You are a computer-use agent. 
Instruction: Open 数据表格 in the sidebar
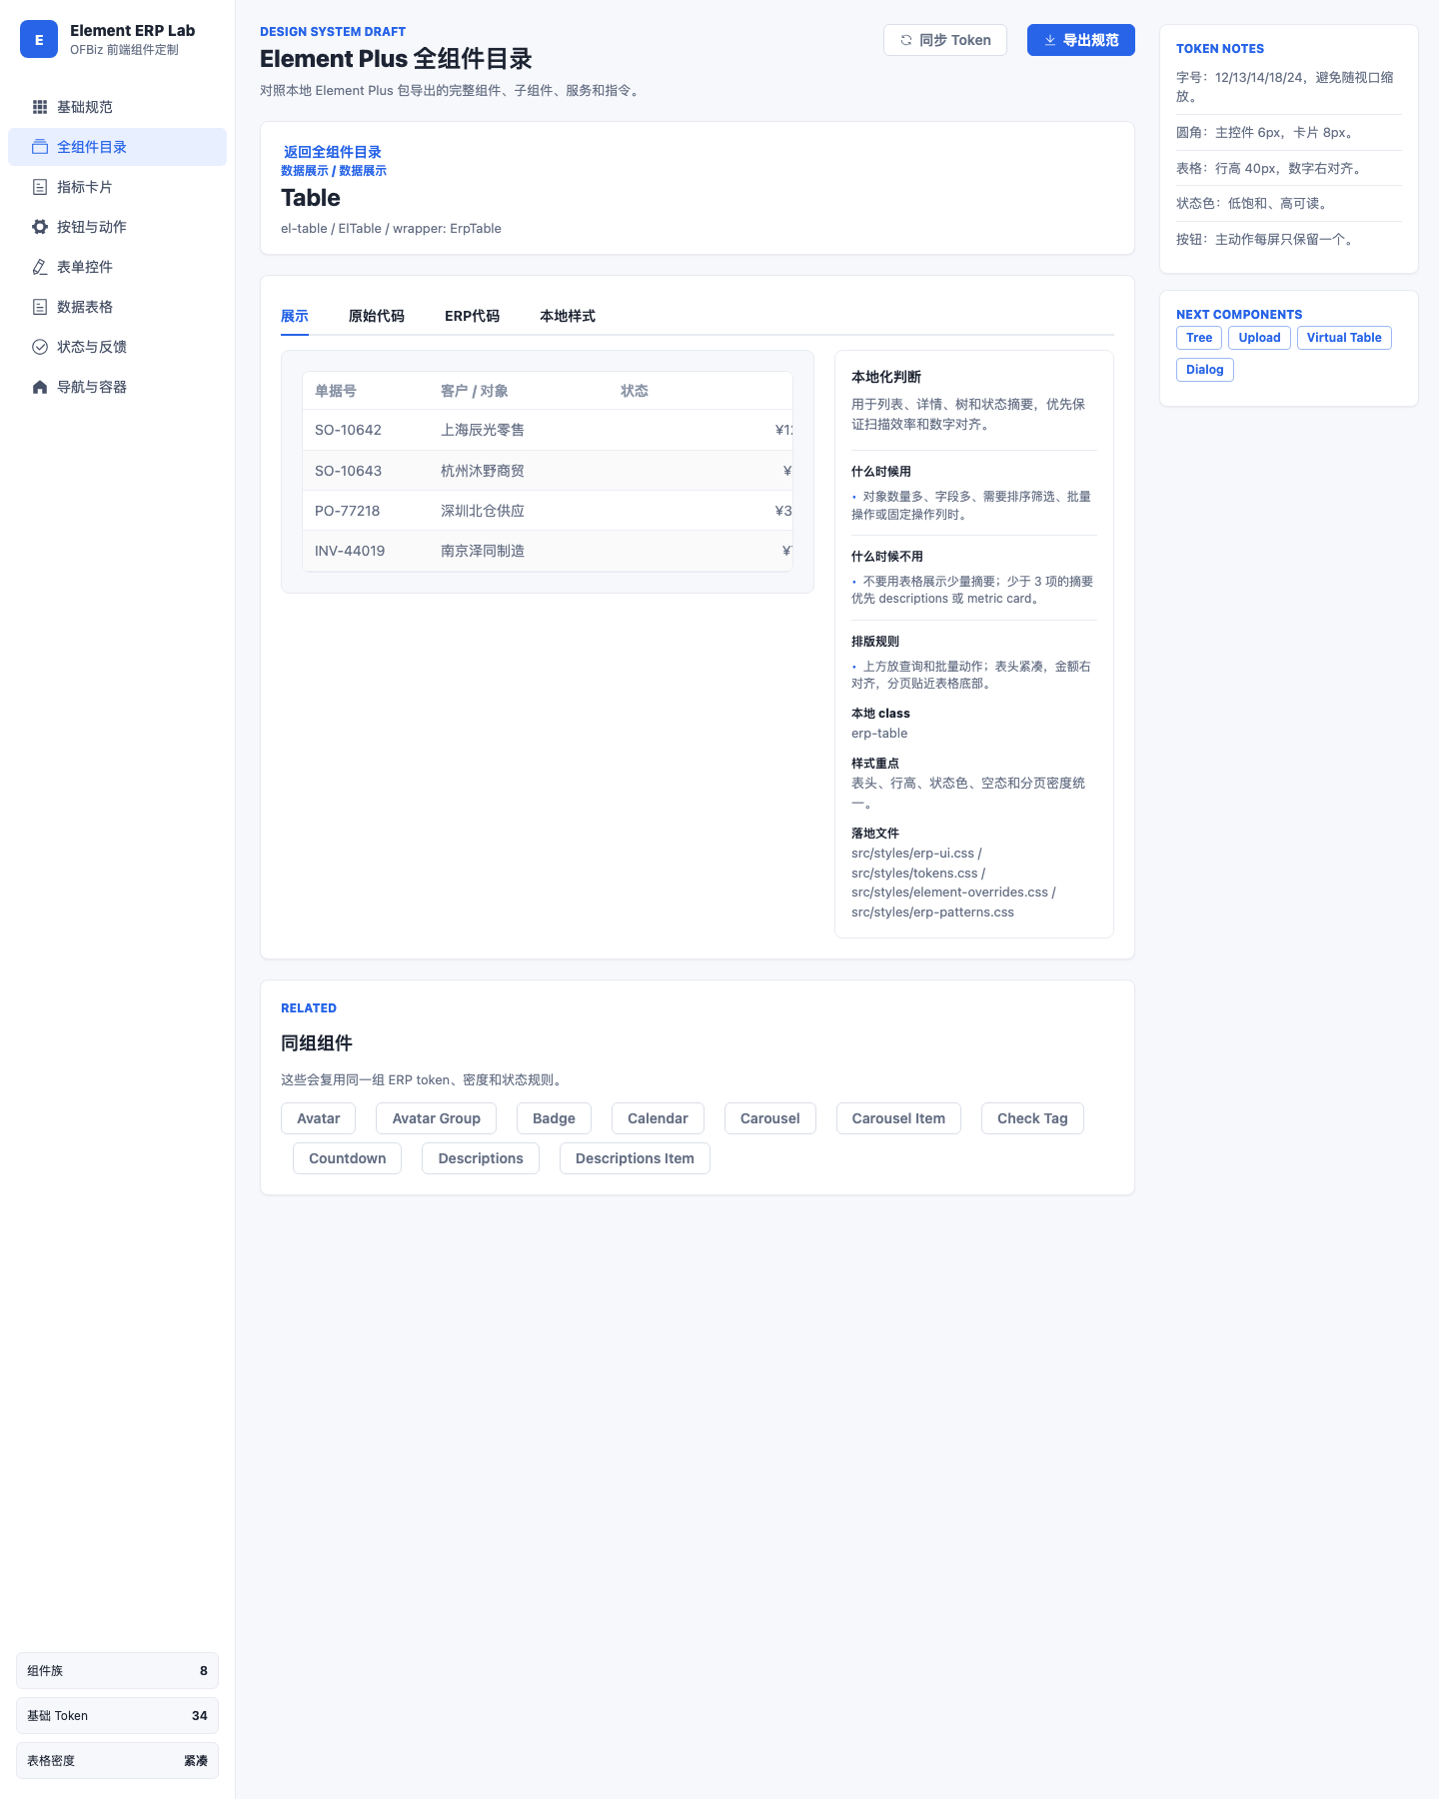pos(117,307)
